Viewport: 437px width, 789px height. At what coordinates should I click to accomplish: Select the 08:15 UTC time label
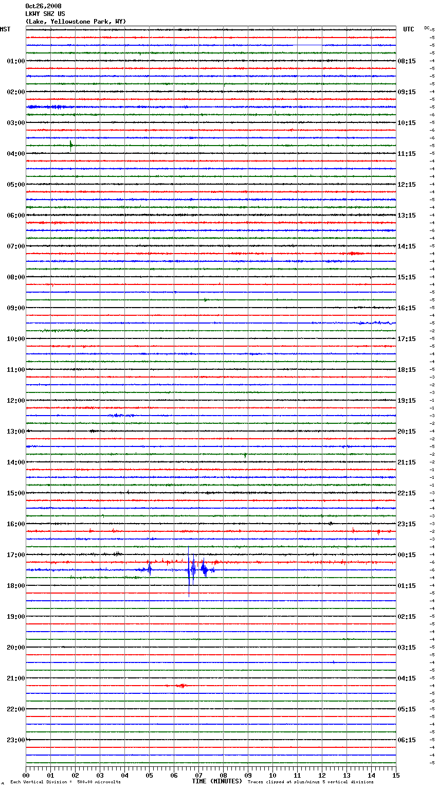tap(407, 61)
